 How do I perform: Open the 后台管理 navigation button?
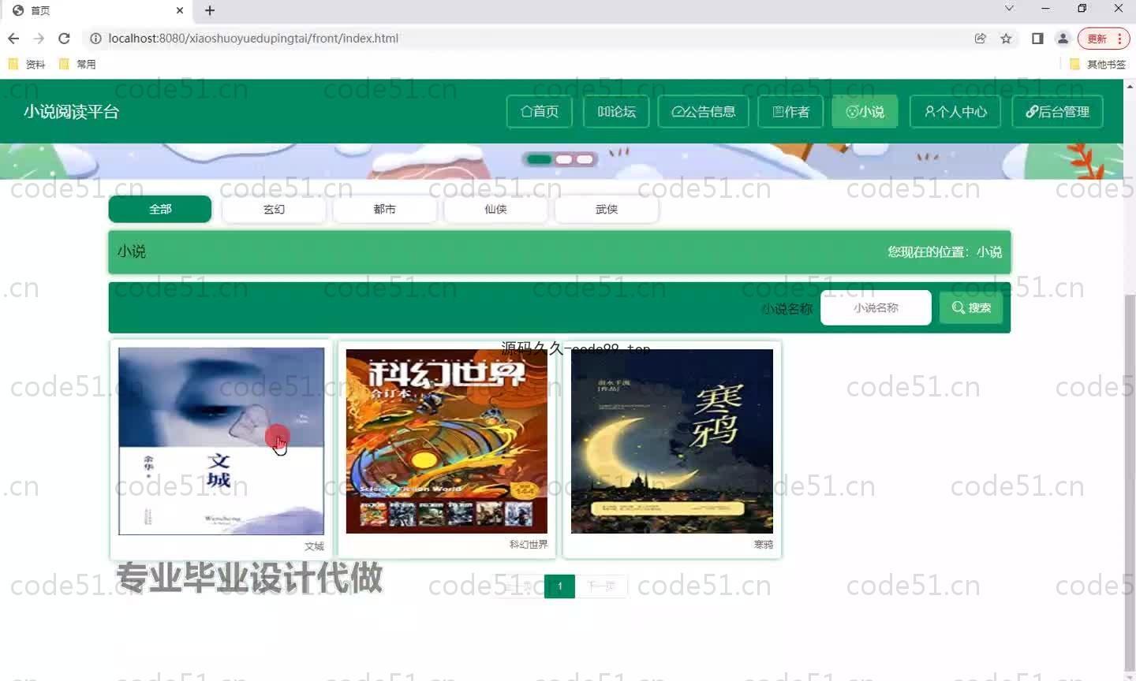(1057, 111)
